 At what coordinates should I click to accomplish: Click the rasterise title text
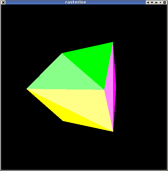pos(76,2)
